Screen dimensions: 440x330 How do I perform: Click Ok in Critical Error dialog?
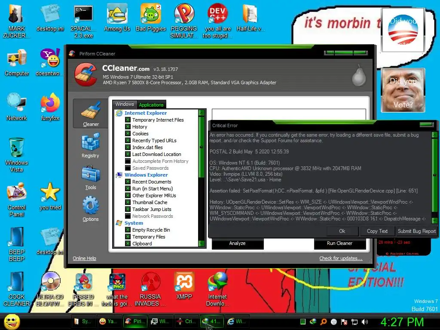tap(342, 231)
